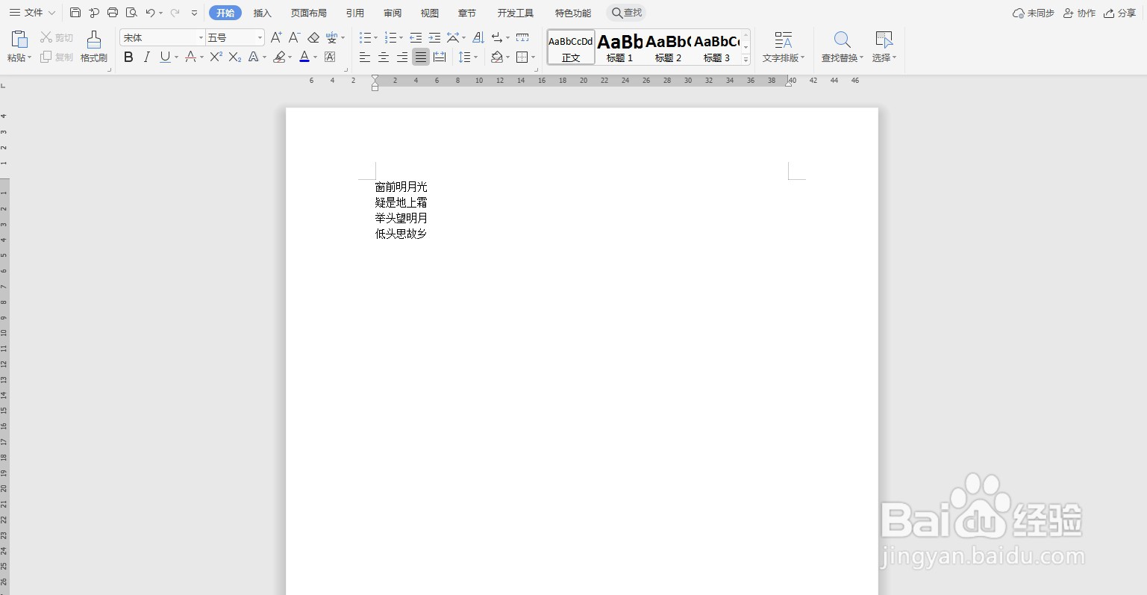Screen dimensions: 1147x595
Task: Set align right
Action: coord(402,57)
